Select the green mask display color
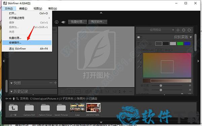Viewport: 202px width, 126px height. click(x=180, y=44)
